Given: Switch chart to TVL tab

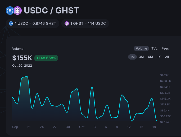Looking at the screenshot, I should tap(154, 48).
